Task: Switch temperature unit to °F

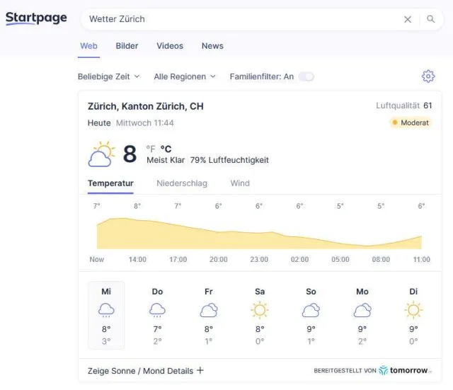Action: coord(150,149)
